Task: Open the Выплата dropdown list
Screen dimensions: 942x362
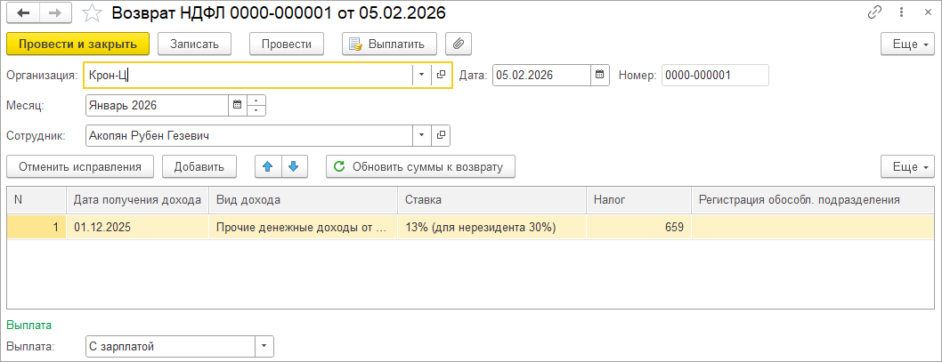Action: coord(264,347)
